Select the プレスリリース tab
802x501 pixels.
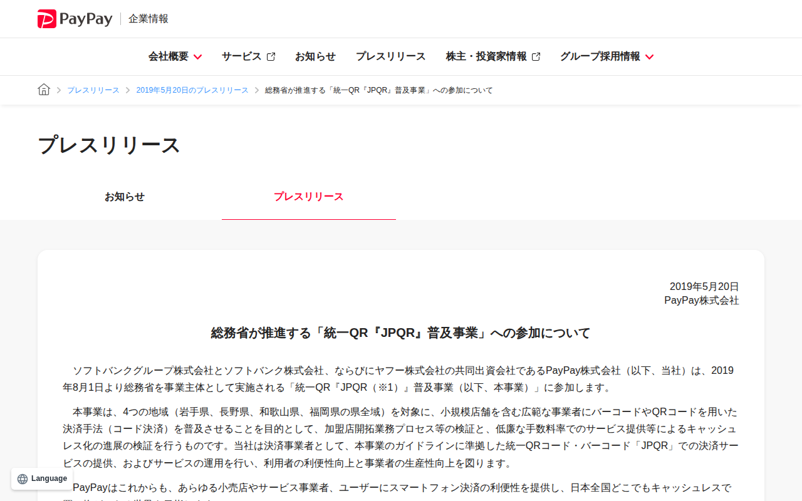point(309,197)
